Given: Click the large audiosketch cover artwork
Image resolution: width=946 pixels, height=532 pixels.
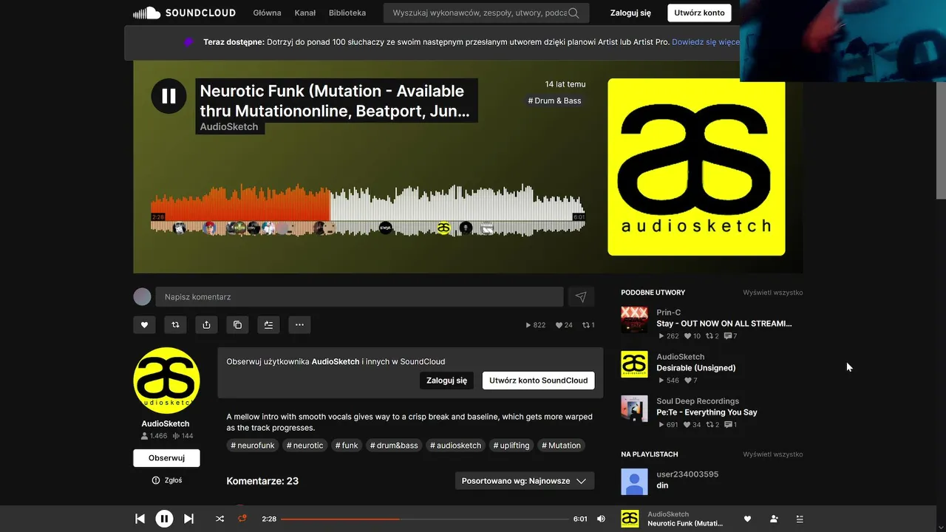Looking at the screenshot, I should 696,167.
